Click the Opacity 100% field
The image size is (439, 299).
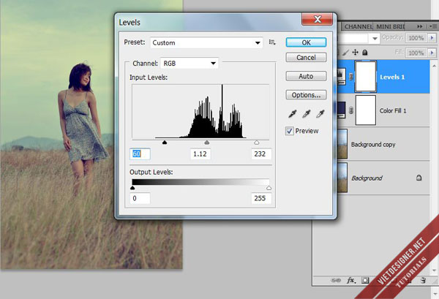point(416,38)
